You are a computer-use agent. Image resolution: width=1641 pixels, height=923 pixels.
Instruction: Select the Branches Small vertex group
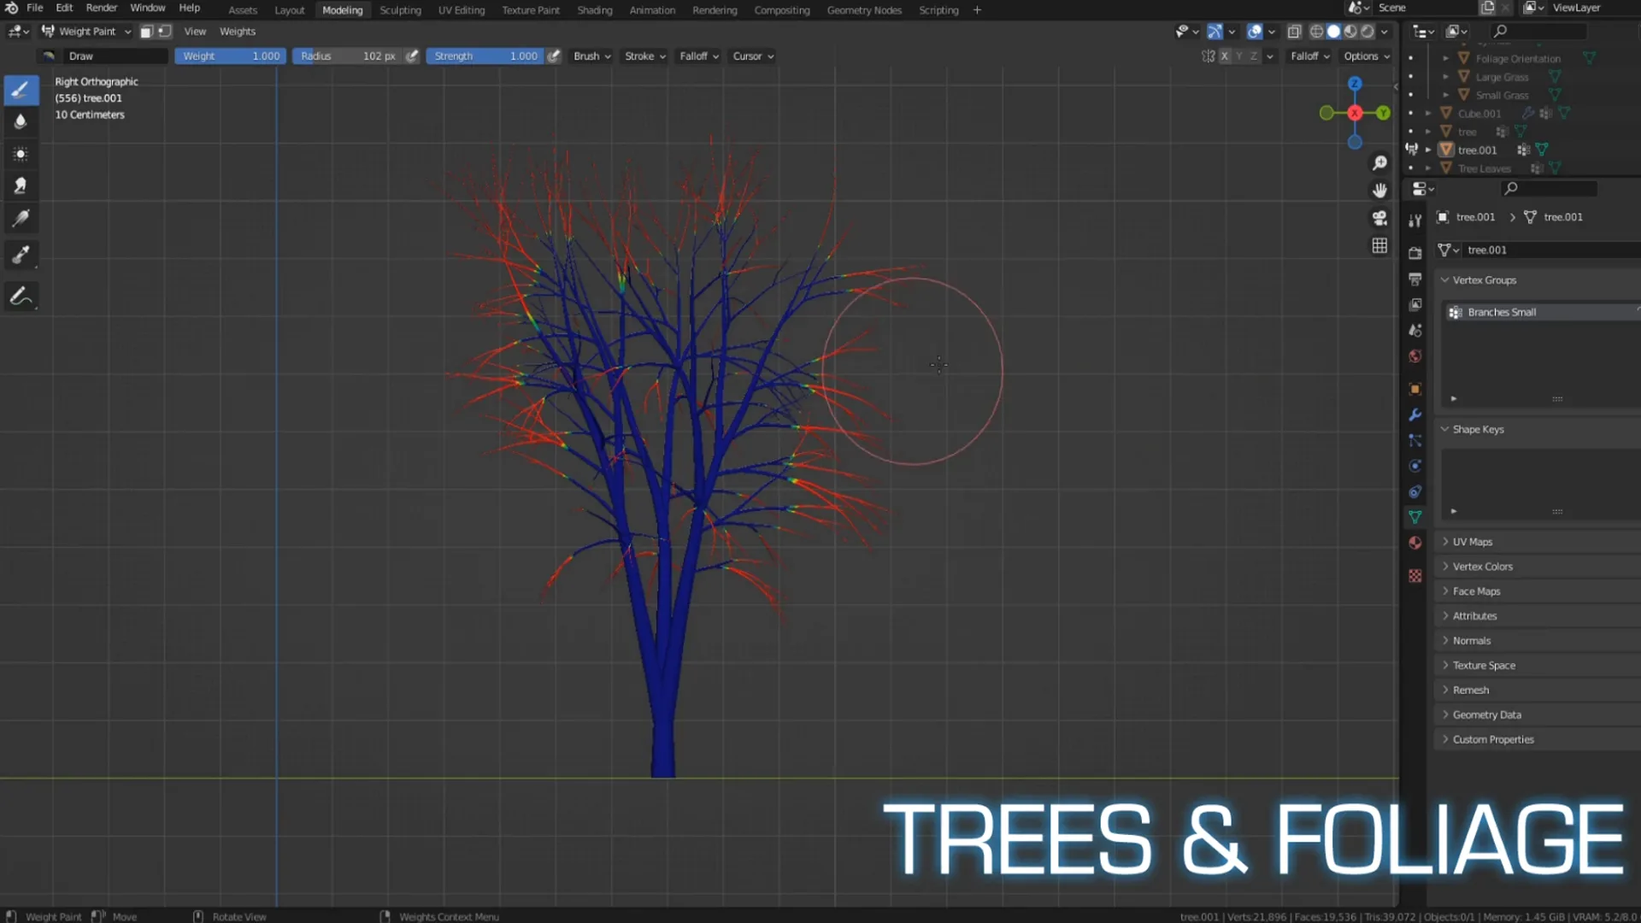pos(1502,312)
